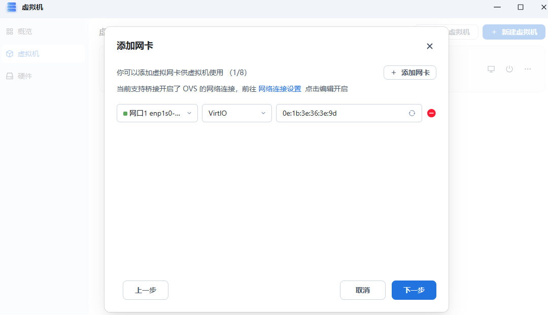Remove the network card with the red minus icon
Viewport: 548px width, 315px height.
tap(431, 113)
